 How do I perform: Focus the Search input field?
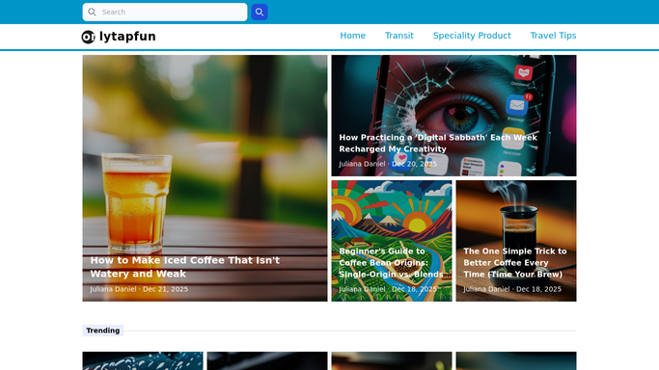pyautogui.click(x=165, y=13)
